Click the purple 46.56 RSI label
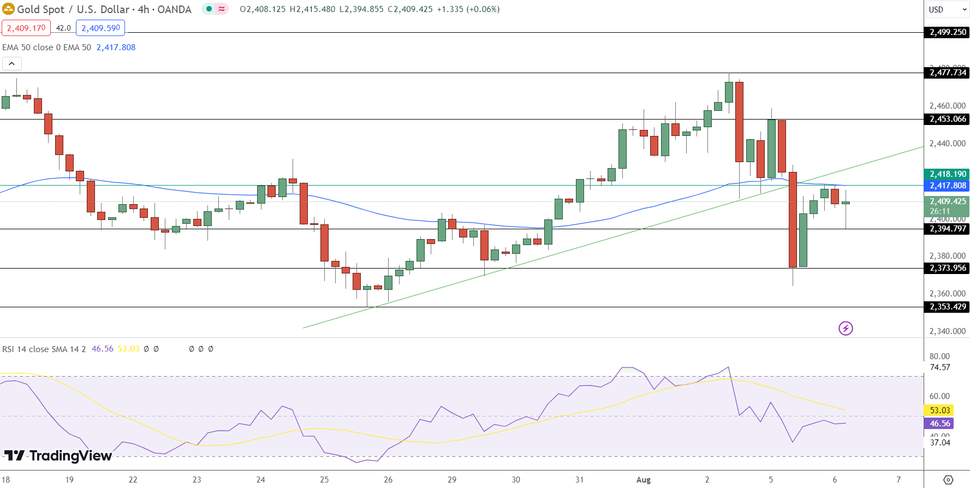 tap(939, 424)
